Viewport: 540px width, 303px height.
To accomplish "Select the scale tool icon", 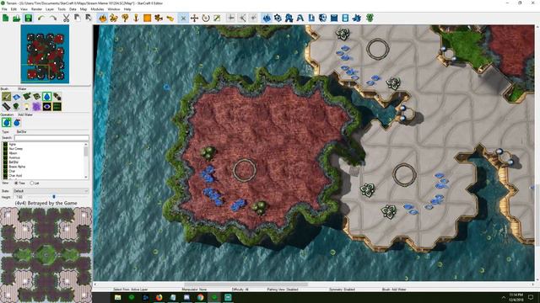I will point(217,19).
